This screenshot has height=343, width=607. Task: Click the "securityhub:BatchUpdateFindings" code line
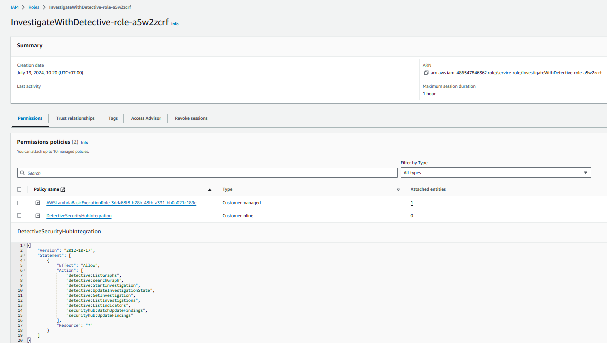pos(108,310)
